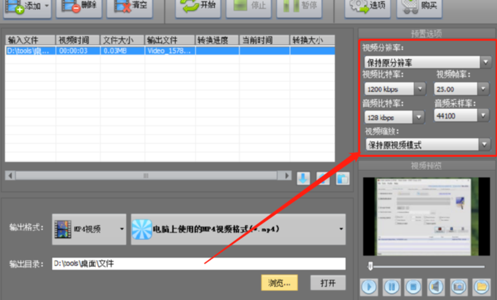Open the 视频缩放 dropdown (保持原视频模式)
This screenshot has height=300, width=497.
tap(428, 145)
